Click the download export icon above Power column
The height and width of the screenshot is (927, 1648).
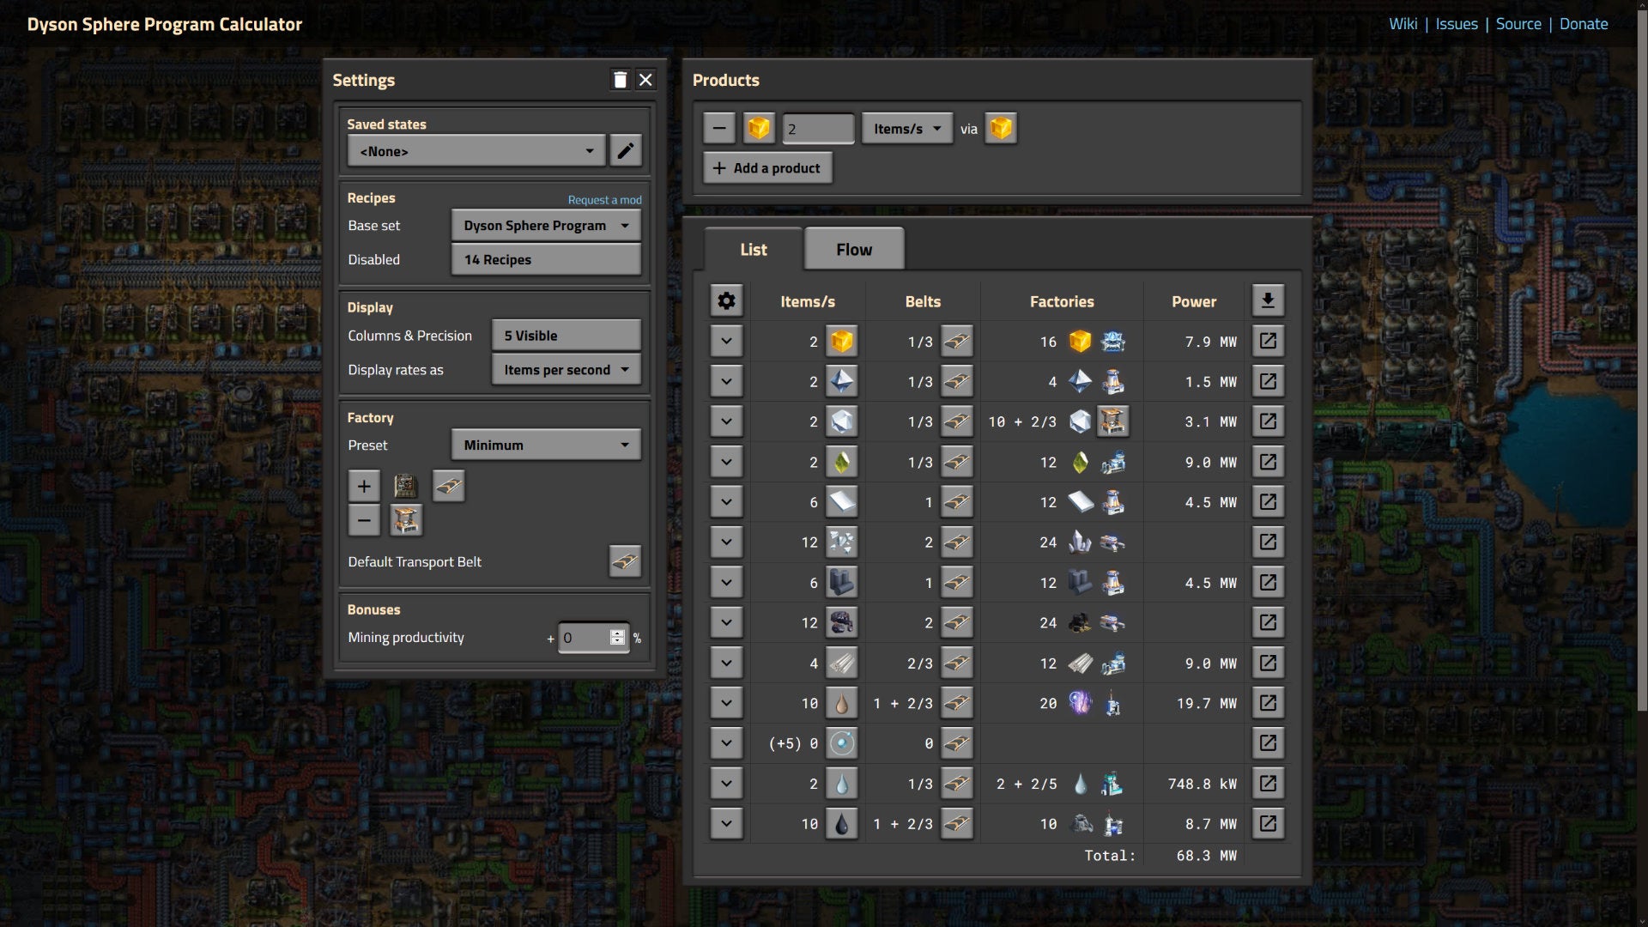pos(1268,300)
